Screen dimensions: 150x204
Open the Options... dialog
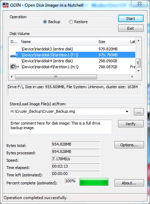click(129, 145)
